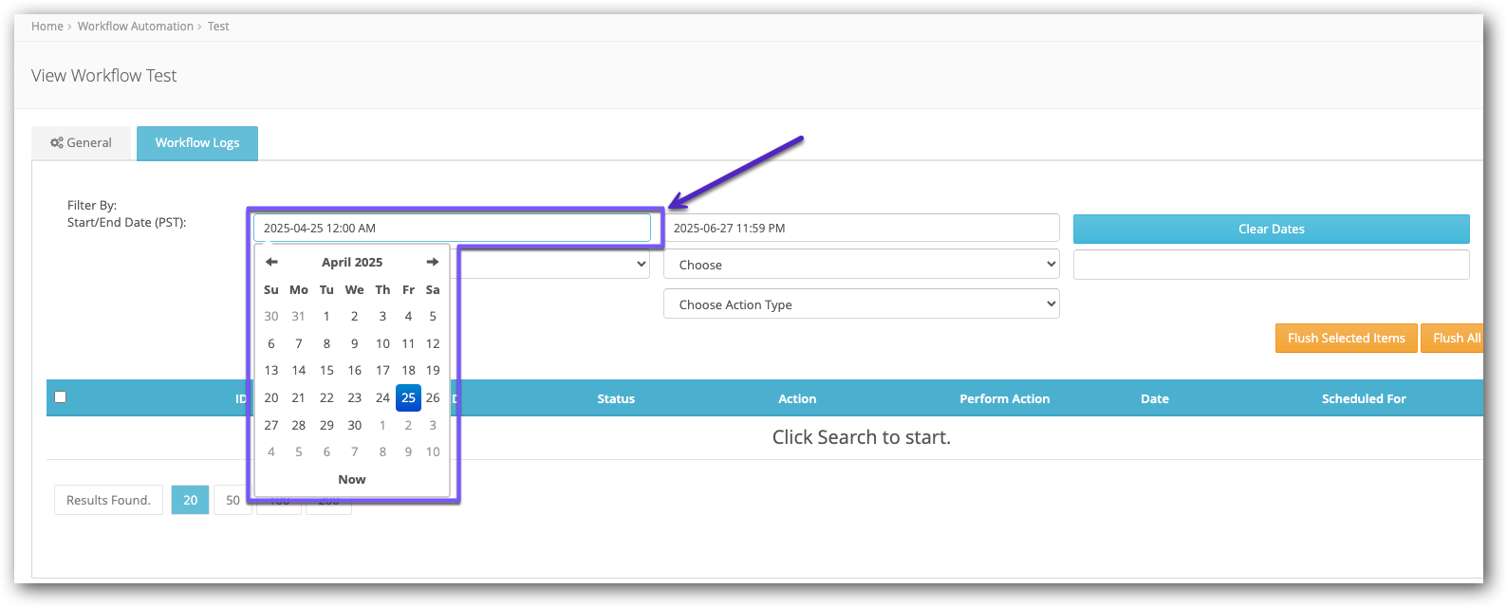Click the empty text field under Clear Dates

(x=1272, y=265)
